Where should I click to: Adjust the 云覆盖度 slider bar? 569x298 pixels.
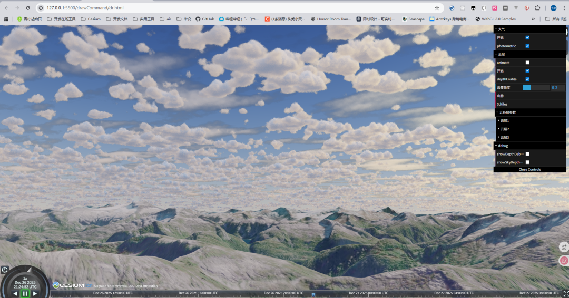[536, 87]
